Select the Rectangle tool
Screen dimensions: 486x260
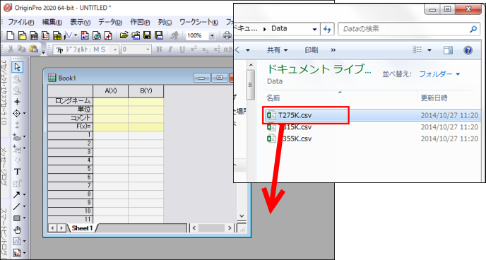tap(17, 218)
